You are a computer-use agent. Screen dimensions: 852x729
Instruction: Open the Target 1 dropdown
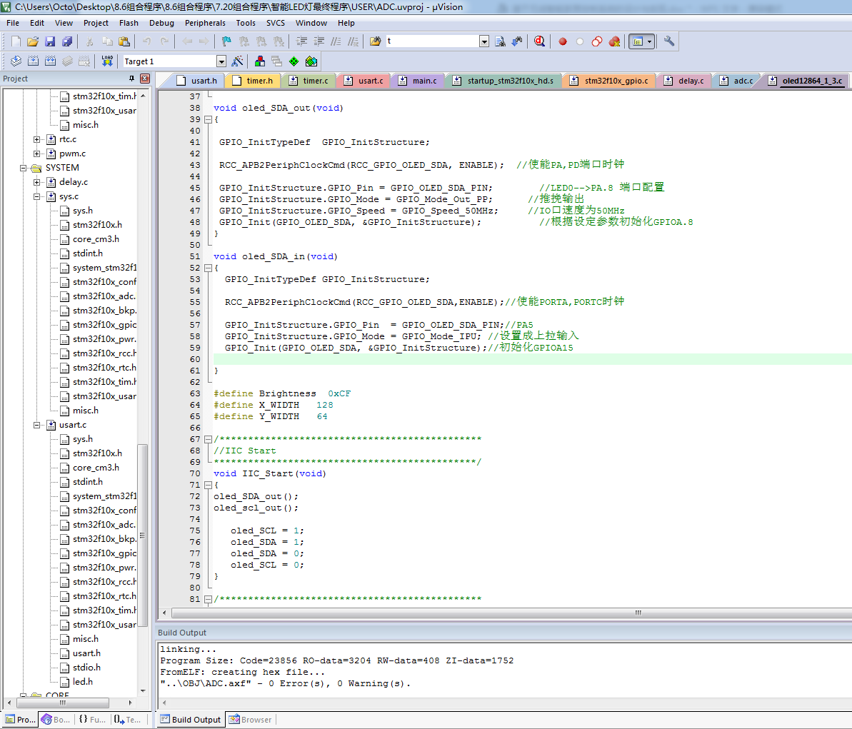(x=221, y=61)
